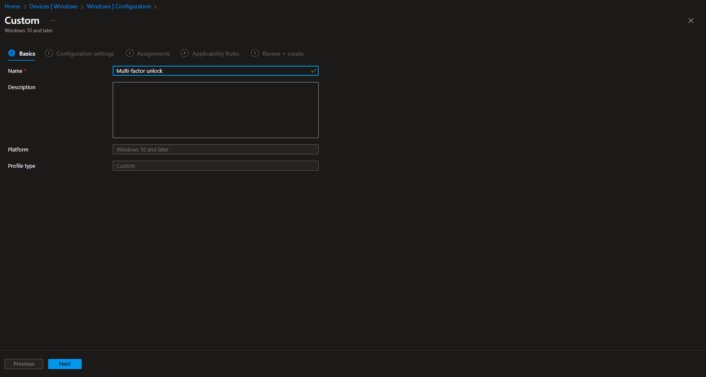Image resolution: width=706 pixels, height=377 pixels.
Task: Switch to the Basics tab
Action: [27, 54]
